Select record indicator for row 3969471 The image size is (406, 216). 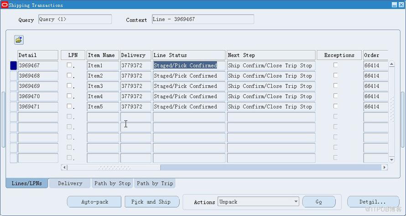tap(14, 107)
